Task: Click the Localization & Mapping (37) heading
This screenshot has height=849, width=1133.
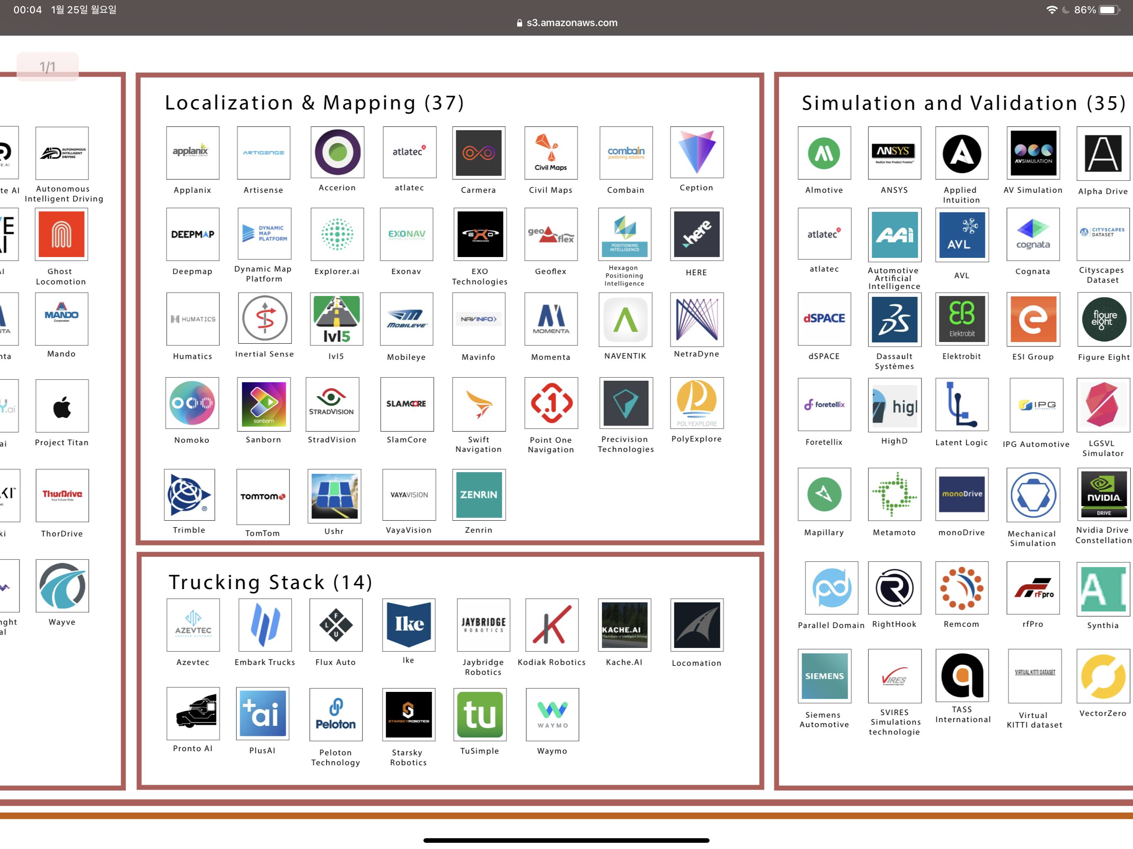Action: (x=314, y=103)
